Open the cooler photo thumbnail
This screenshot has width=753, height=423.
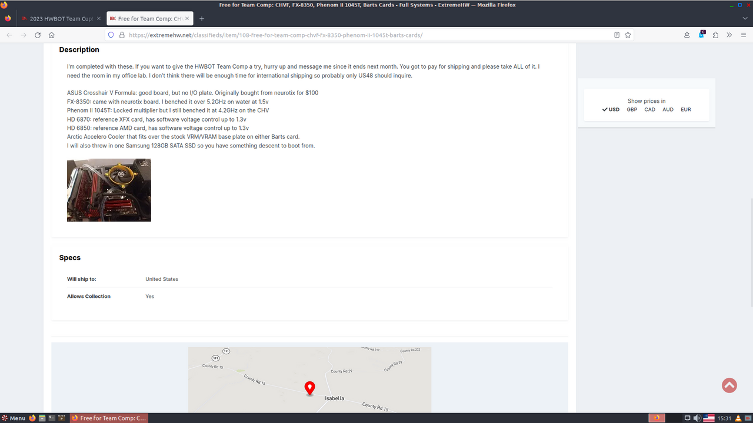point(109,190)
